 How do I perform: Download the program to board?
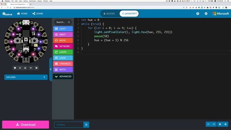tap(26, 125)
